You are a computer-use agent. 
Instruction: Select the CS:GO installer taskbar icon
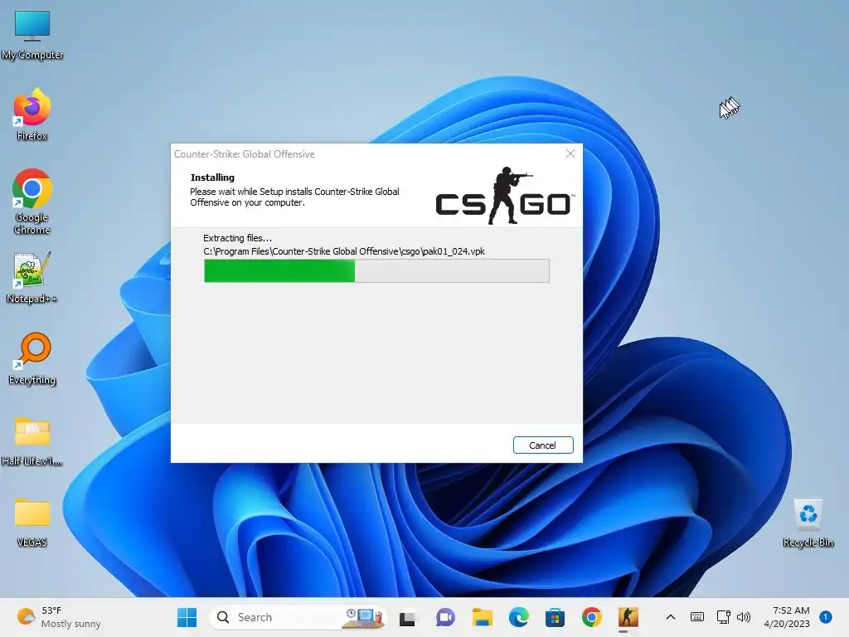tap(628, 617)
